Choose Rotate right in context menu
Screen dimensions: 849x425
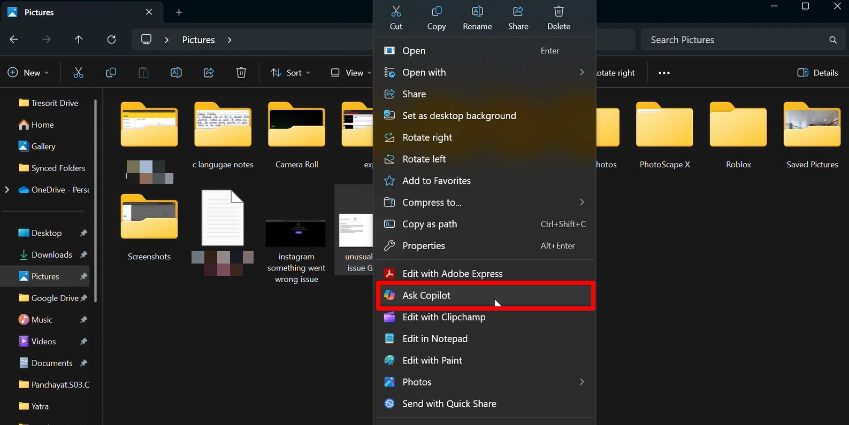(x=485, y=137)
